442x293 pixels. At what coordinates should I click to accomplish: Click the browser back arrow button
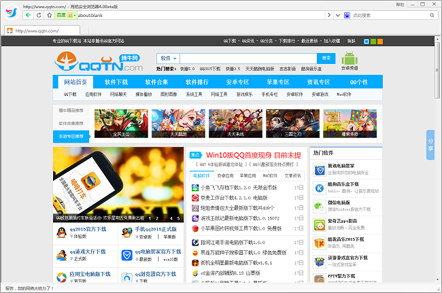[29, 14]
